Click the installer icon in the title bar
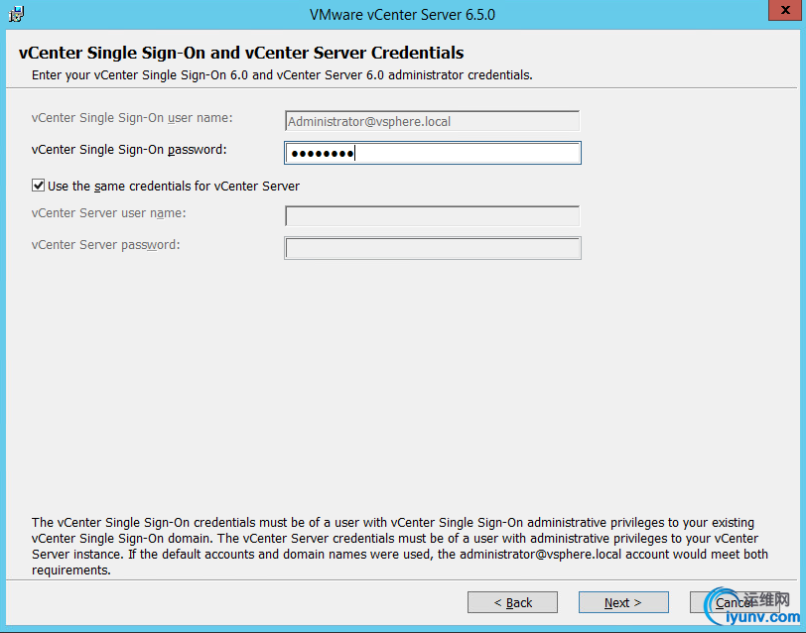 coord(16,14)
